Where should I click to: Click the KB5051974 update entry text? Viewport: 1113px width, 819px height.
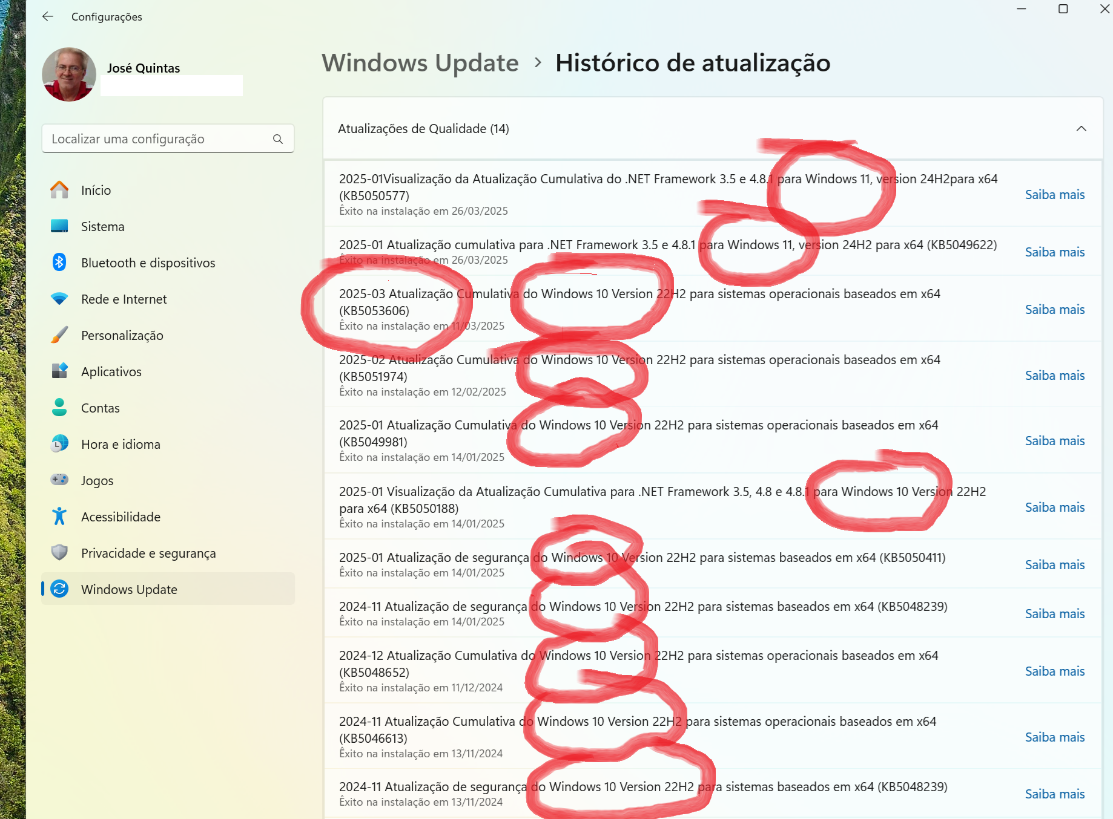pos(639,368)
